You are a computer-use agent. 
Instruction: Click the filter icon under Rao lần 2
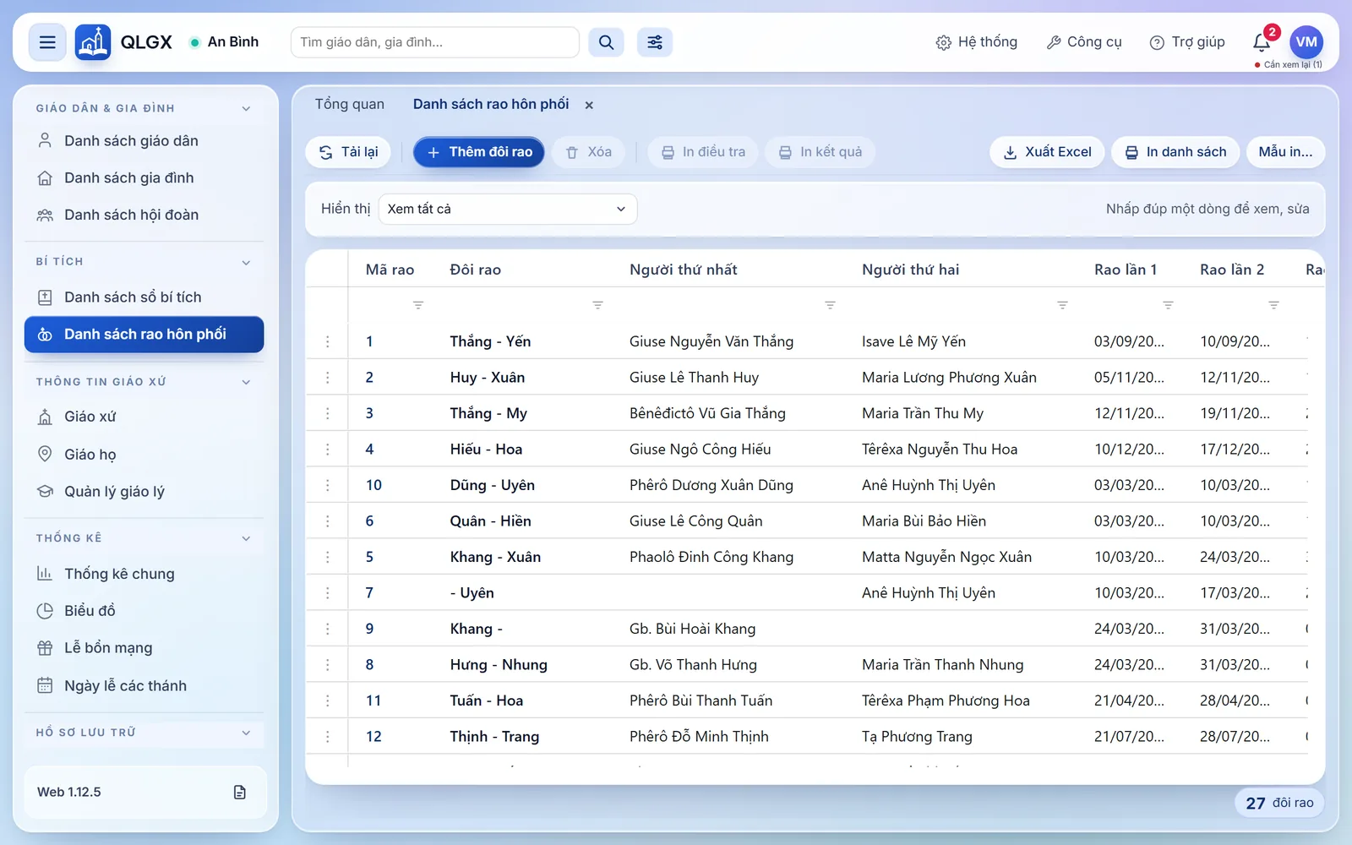(1273, 305)
